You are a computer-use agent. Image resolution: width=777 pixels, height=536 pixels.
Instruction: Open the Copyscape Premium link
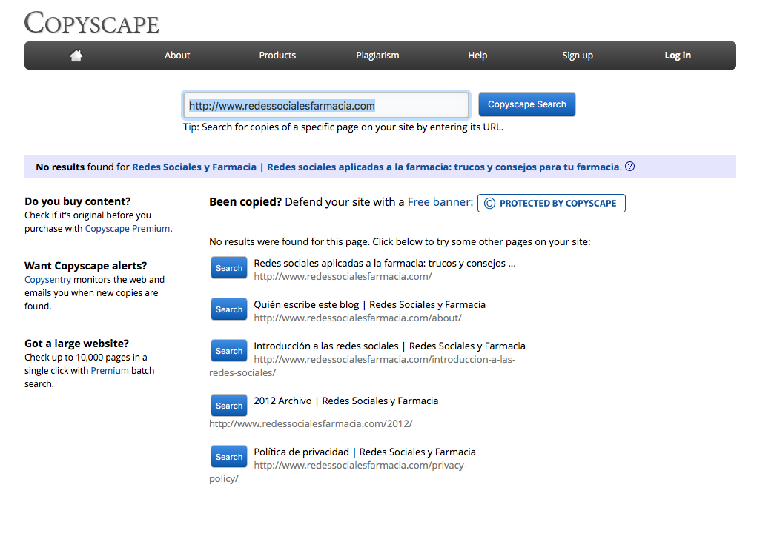tap(128, 229)
